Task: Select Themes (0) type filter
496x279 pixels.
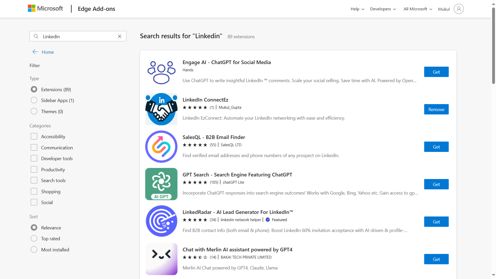Action: click(34, 111)
